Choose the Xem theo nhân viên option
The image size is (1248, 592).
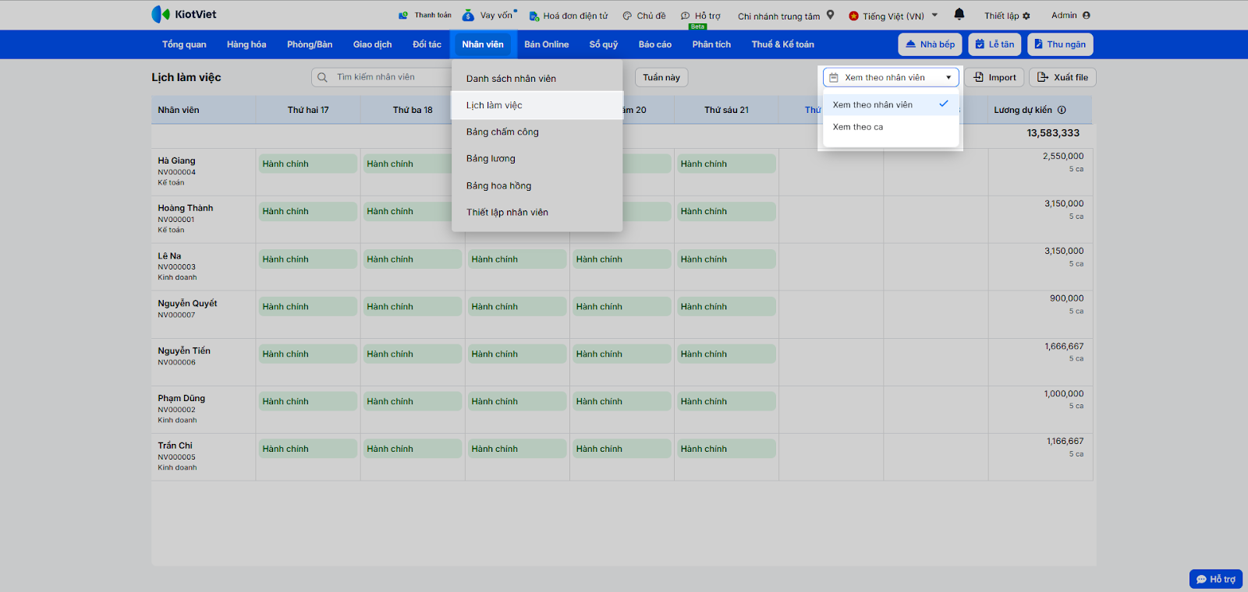[891, 104]
